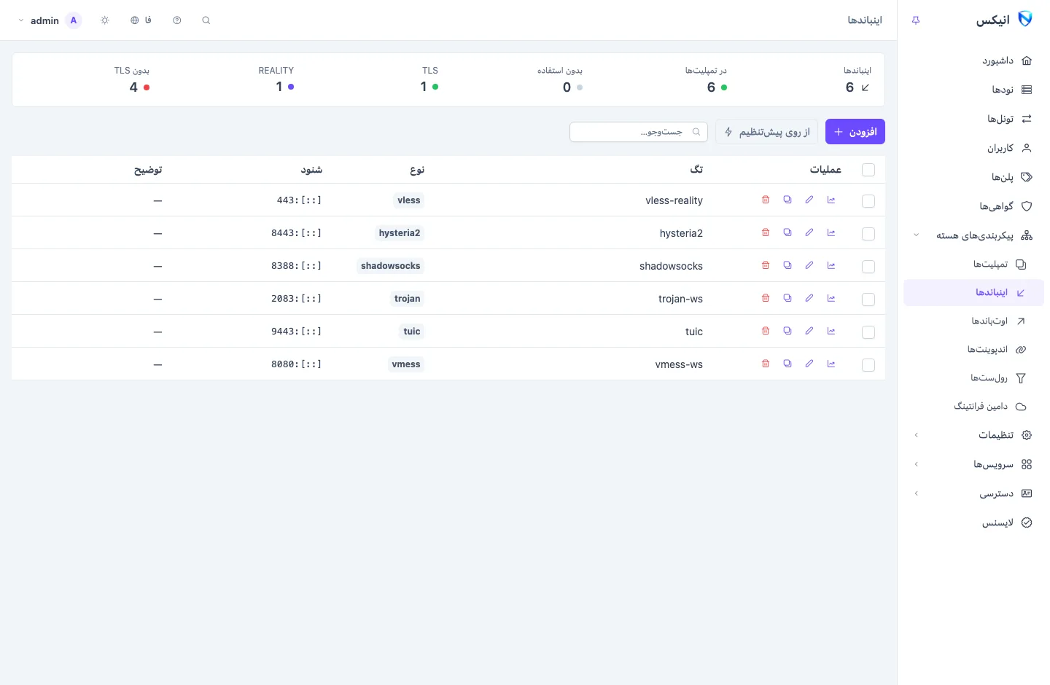Edit the shadowsocks inbound with pencil icon
The image size is (1050, 685).
pos(809,265)
